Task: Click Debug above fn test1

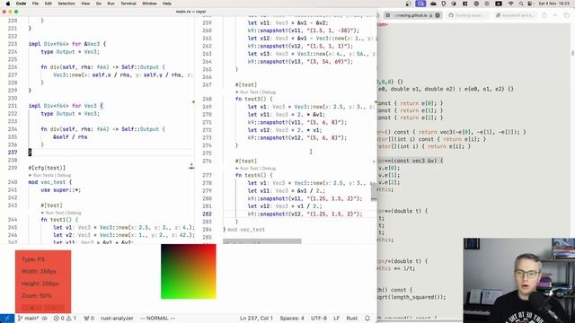Action: tap(74, 213)
